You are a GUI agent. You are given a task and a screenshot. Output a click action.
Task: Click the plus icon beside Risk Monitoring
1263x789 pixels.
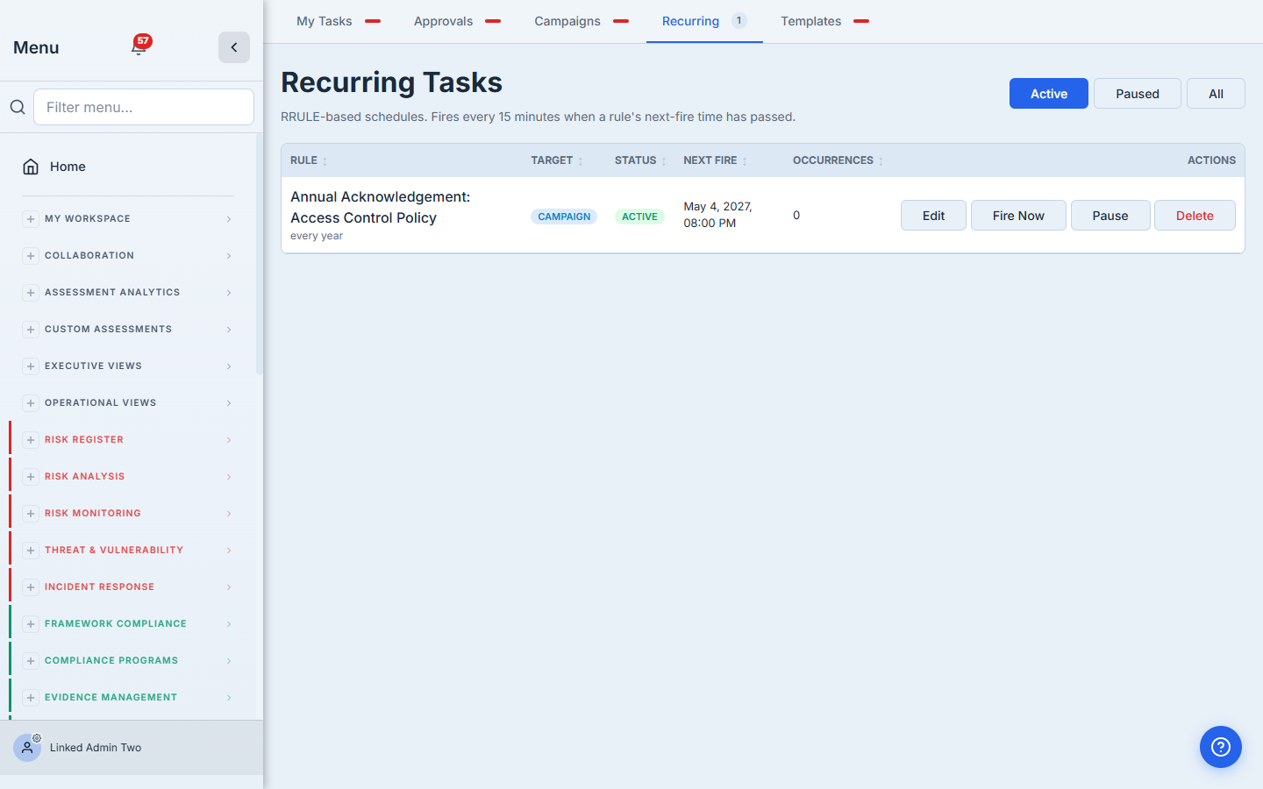coord(31,514)
